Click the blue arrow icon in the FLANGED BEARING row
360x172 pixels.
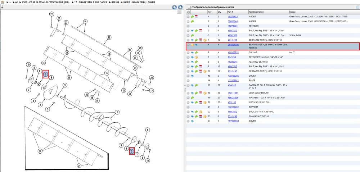coord(193,62)
